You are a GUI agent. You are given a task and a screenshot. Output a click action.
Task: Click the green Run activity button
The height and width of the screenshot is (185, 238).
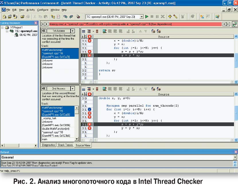click(147, 17)
